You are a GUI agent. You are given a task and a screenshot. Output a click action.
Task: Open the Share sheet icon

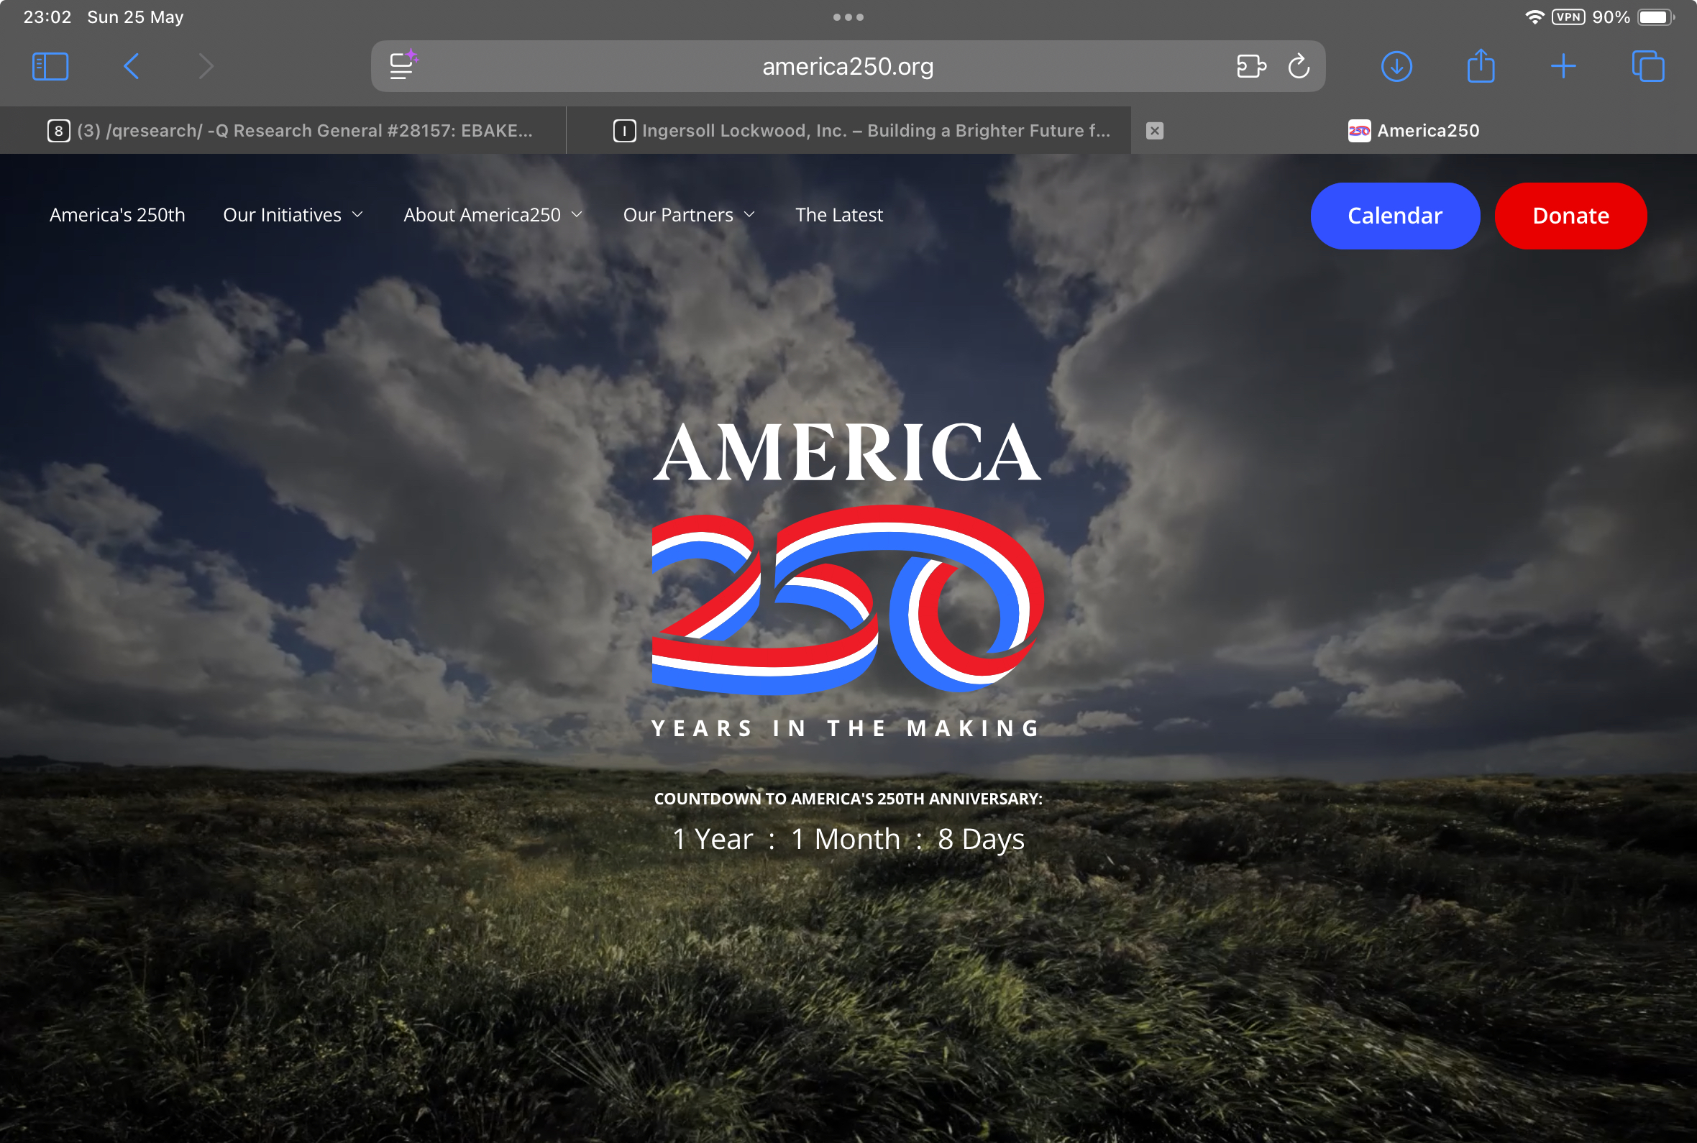pyautogui.click(x=1481, y=65)
